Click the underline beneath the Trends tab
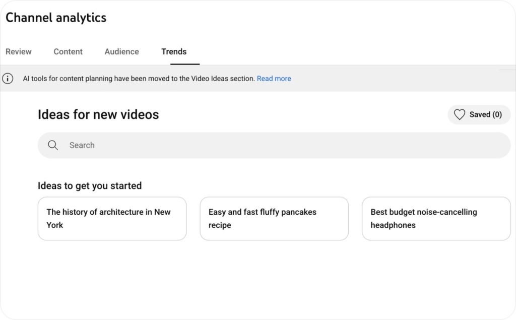The width and height of the screenshot is (516, 320). [x=184, y=63]
